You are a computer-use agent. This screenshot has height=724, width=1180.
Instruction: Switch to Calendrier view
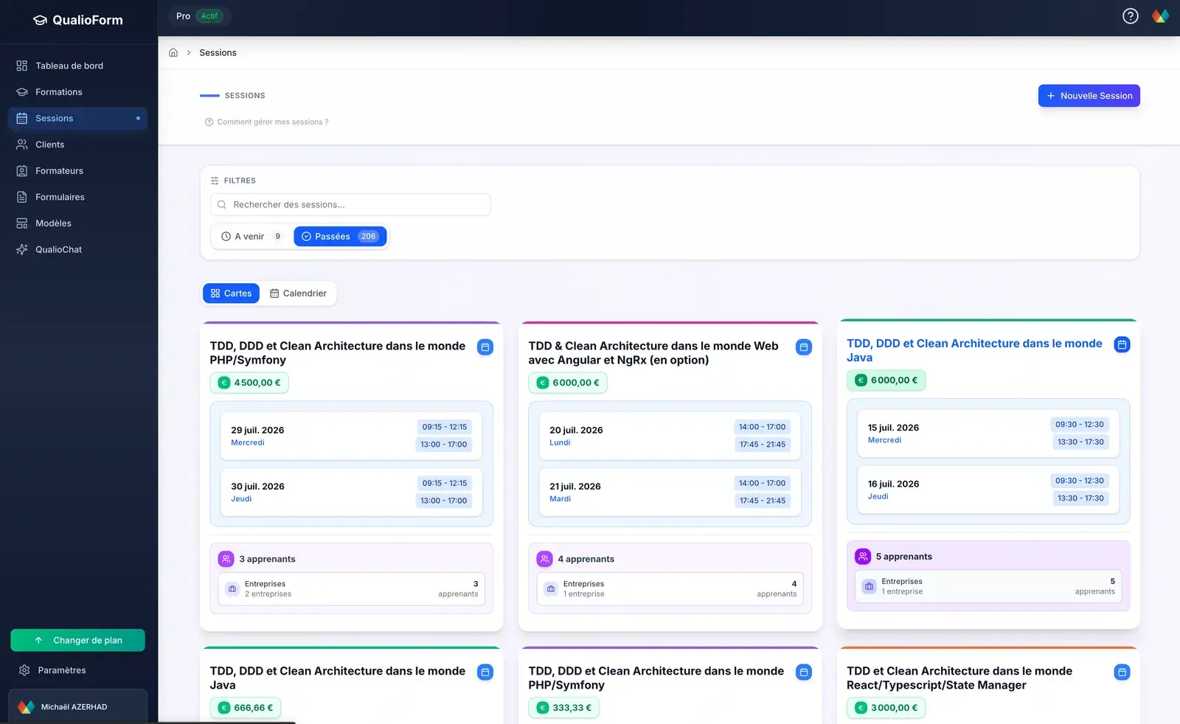pos(298,293)
